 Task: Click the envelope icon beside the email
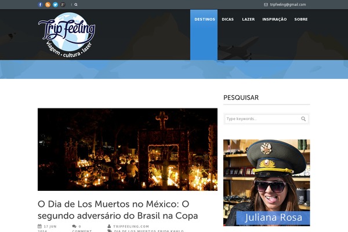(x=266, y=5)
